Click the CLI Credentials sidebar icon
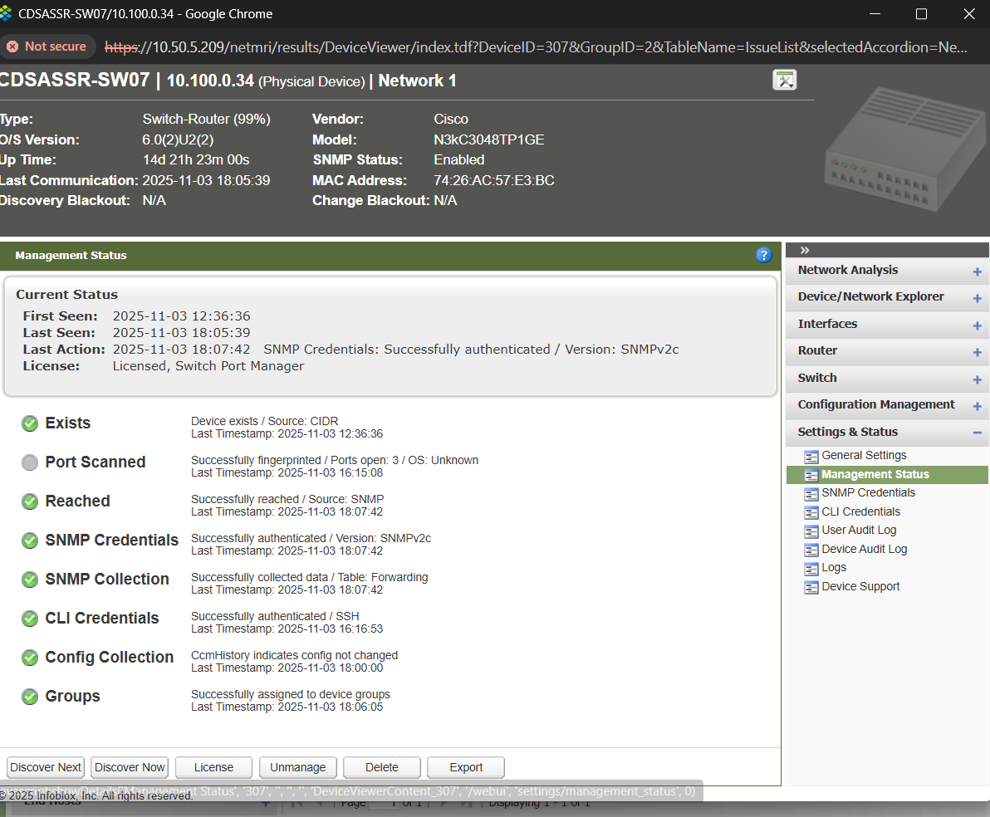 coord(811,512)
